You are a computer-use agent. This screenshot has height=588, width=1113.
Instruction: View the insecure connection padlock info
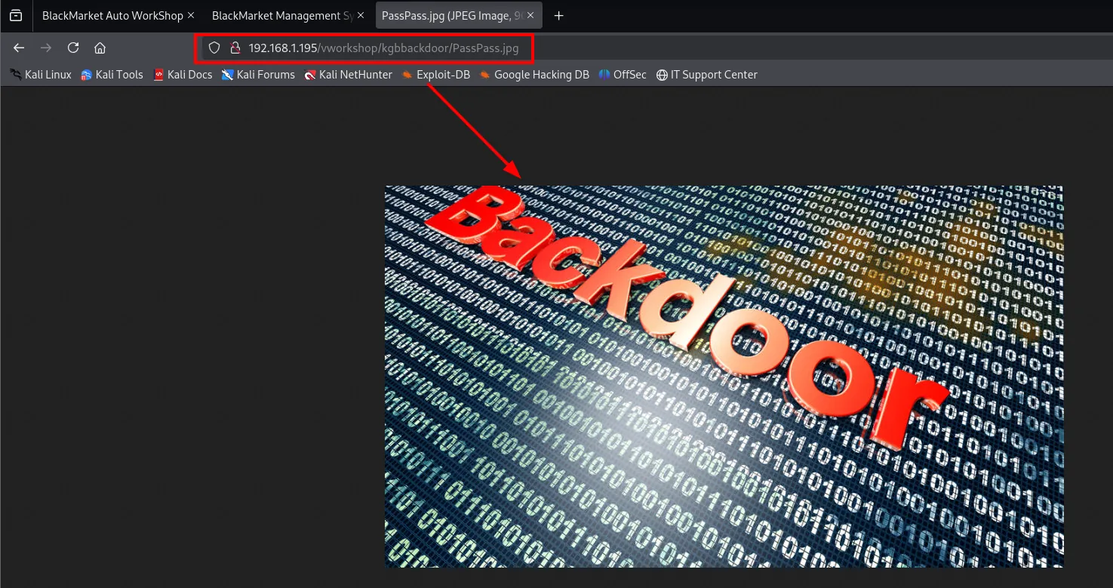click(x=235, y=48)
